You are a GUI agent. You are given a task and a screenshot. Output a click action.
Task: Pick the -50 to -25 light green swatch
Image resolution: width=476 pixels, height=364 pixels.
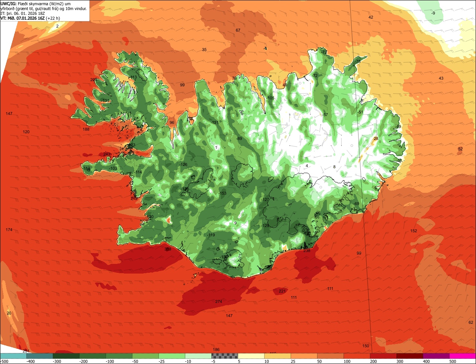(145, 356)
